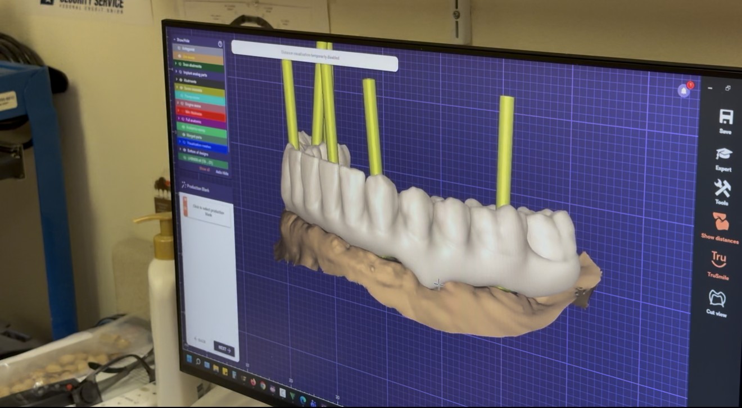Select the green Merged parts layer
The width and height of the screenshot is (742, 408).
[203, 136]
